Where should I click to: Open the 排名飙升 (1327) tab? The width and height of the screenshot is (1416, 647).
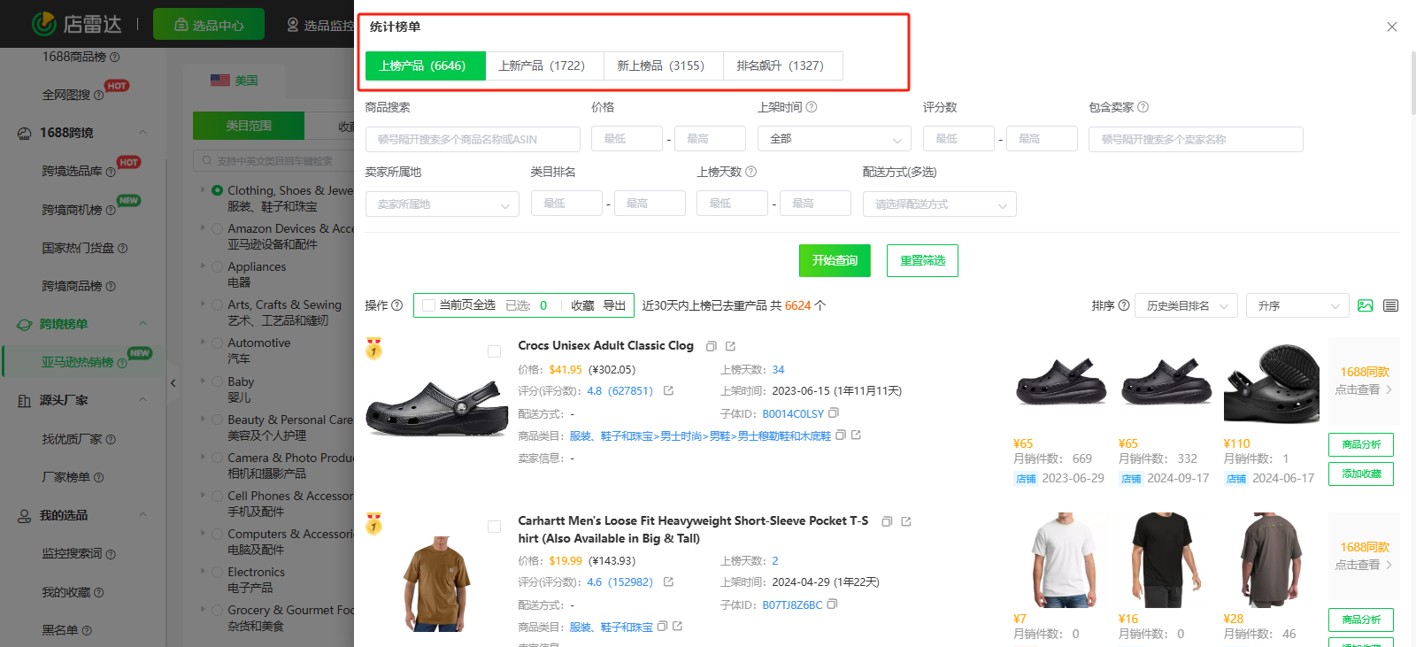780,65
